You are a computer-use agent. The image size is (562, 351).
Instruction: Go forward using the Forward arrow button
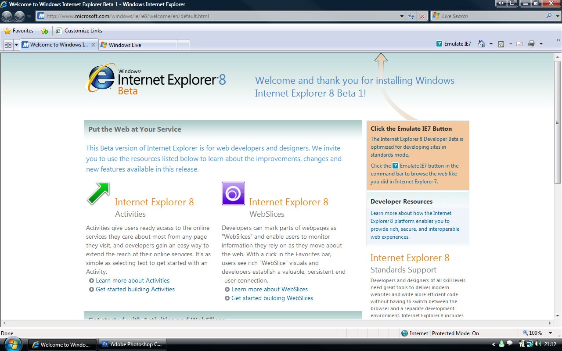click(x=19, y=16)
